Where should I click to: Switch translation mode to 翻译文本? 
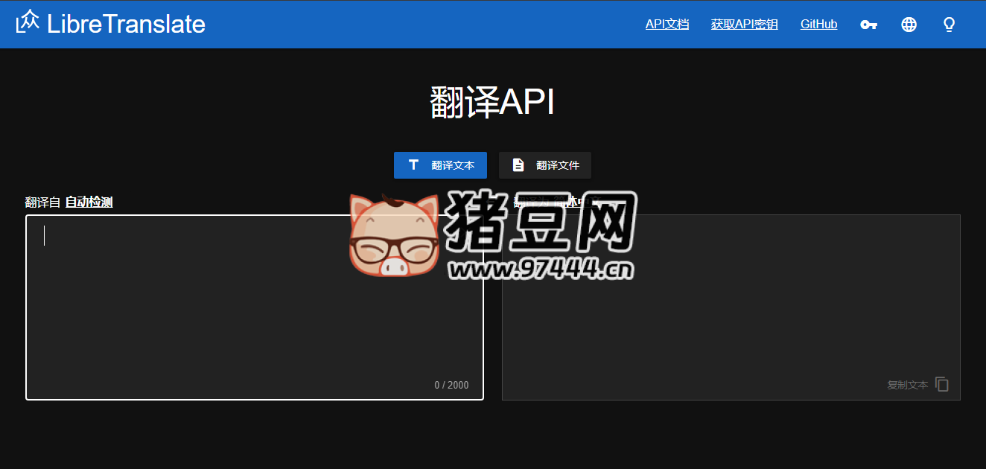(440, 165)
